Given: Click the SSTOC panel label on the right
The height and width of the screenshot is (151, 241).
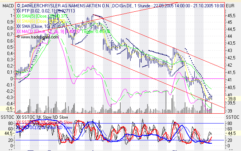Looking at the screenshot, I should click(233, 117).
